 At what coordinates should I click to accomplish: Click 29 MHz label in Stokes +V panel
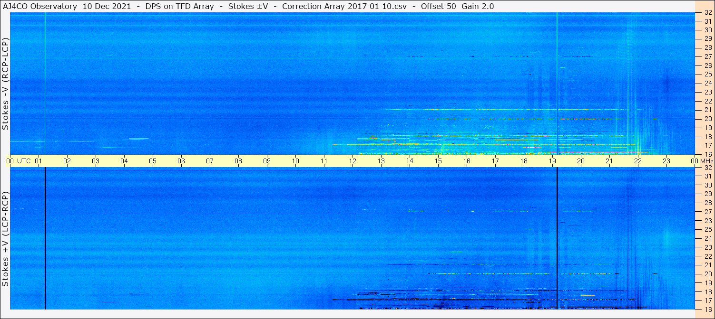708,194
